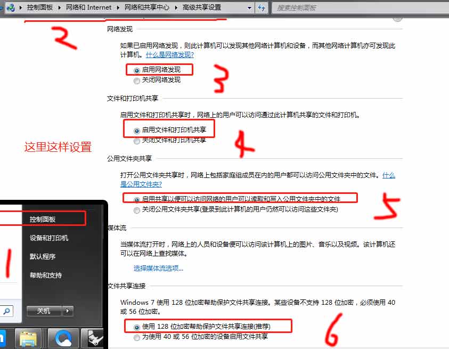Select 启用网络发现 radio button

137,70
